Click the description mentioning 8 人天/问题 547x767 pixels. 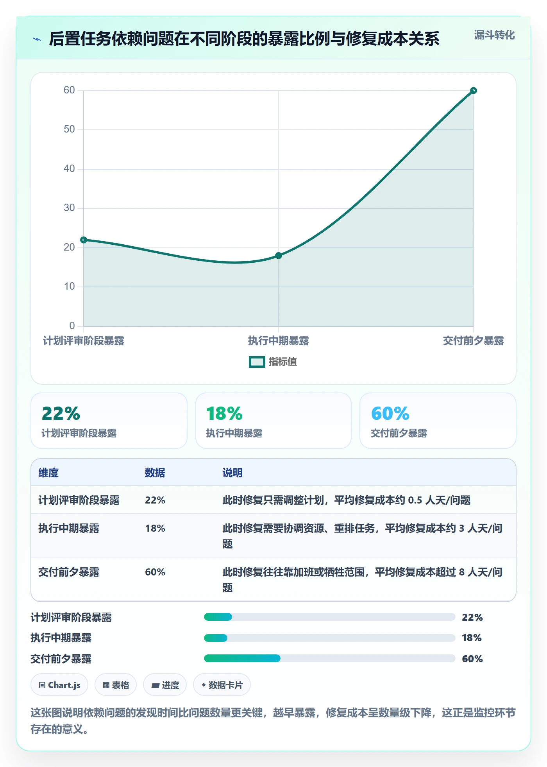tap(363, 580)
